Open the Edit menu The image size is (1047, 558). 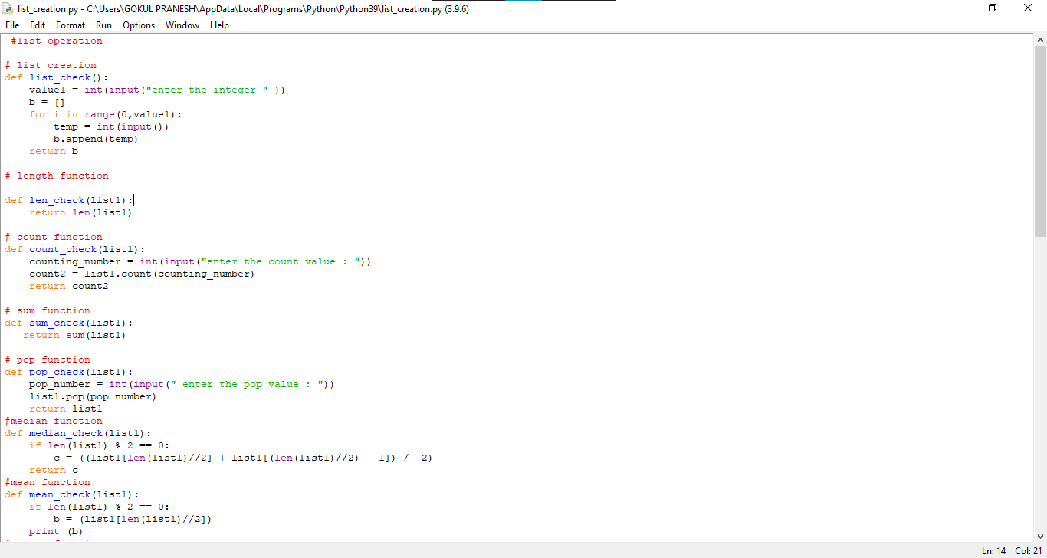point(38,25)
